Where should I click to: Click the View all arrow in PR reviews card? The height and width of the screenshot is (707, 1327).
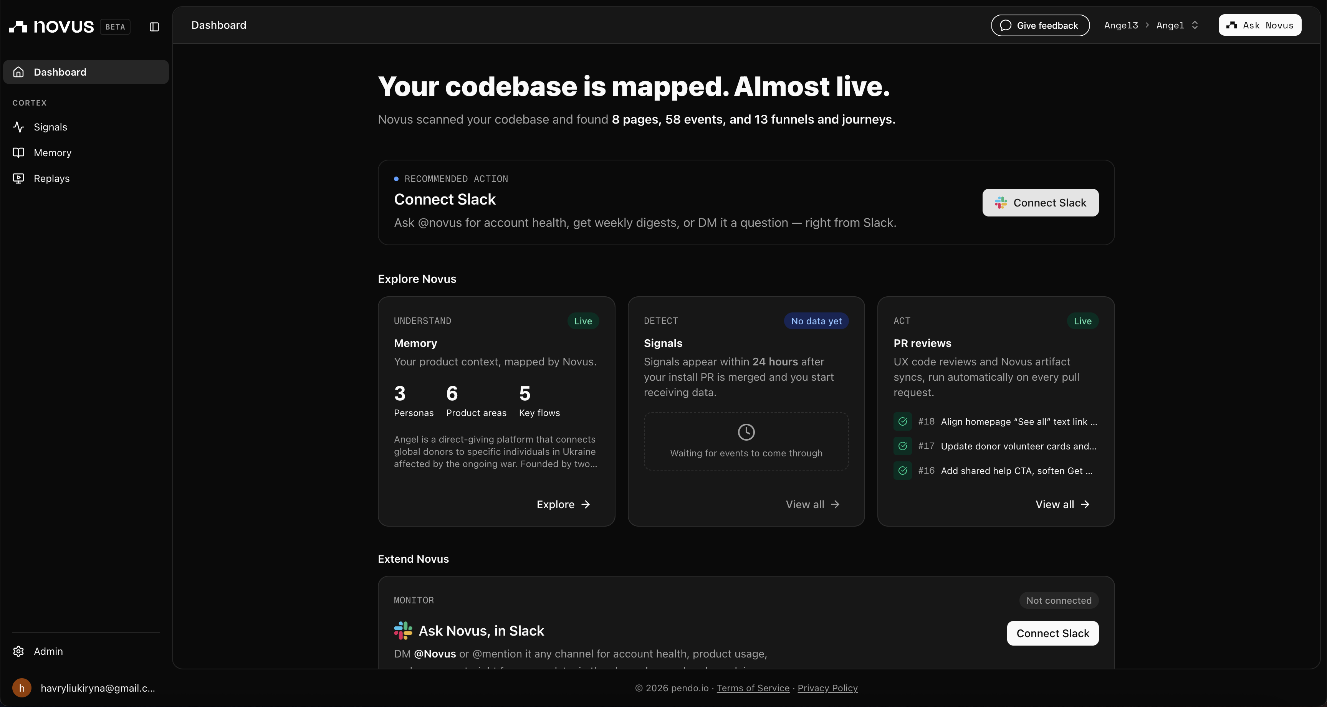coord(1085,505)
